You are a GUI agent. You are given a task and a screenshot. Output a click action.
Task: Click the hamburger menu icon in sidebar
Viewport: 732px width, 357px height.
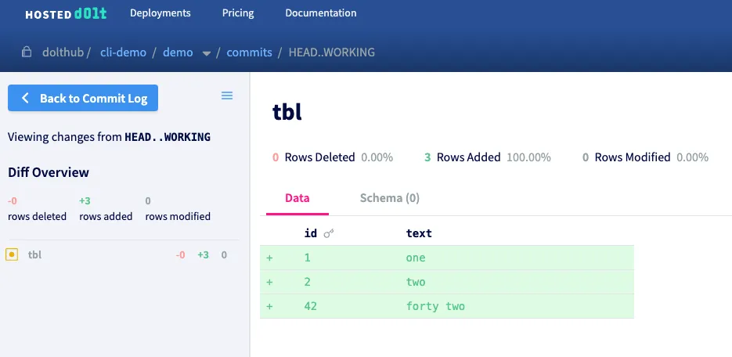[227, 96]
